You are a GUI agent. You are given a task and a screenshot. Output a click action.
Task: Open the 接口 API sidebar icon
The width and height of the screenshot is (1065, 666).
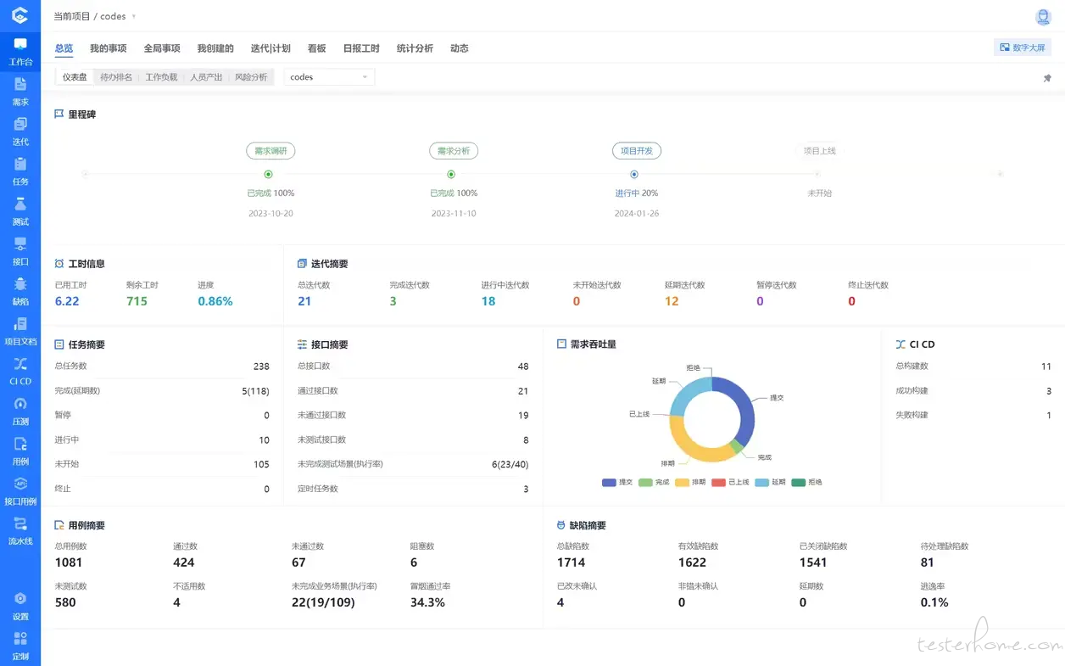20,251
